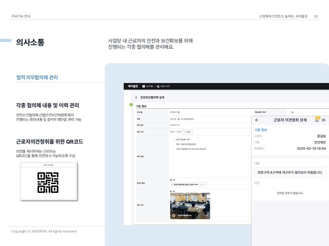Open the 안전보건협의체_참석자_명단.HWP attachment

click(x=188, y=184)
